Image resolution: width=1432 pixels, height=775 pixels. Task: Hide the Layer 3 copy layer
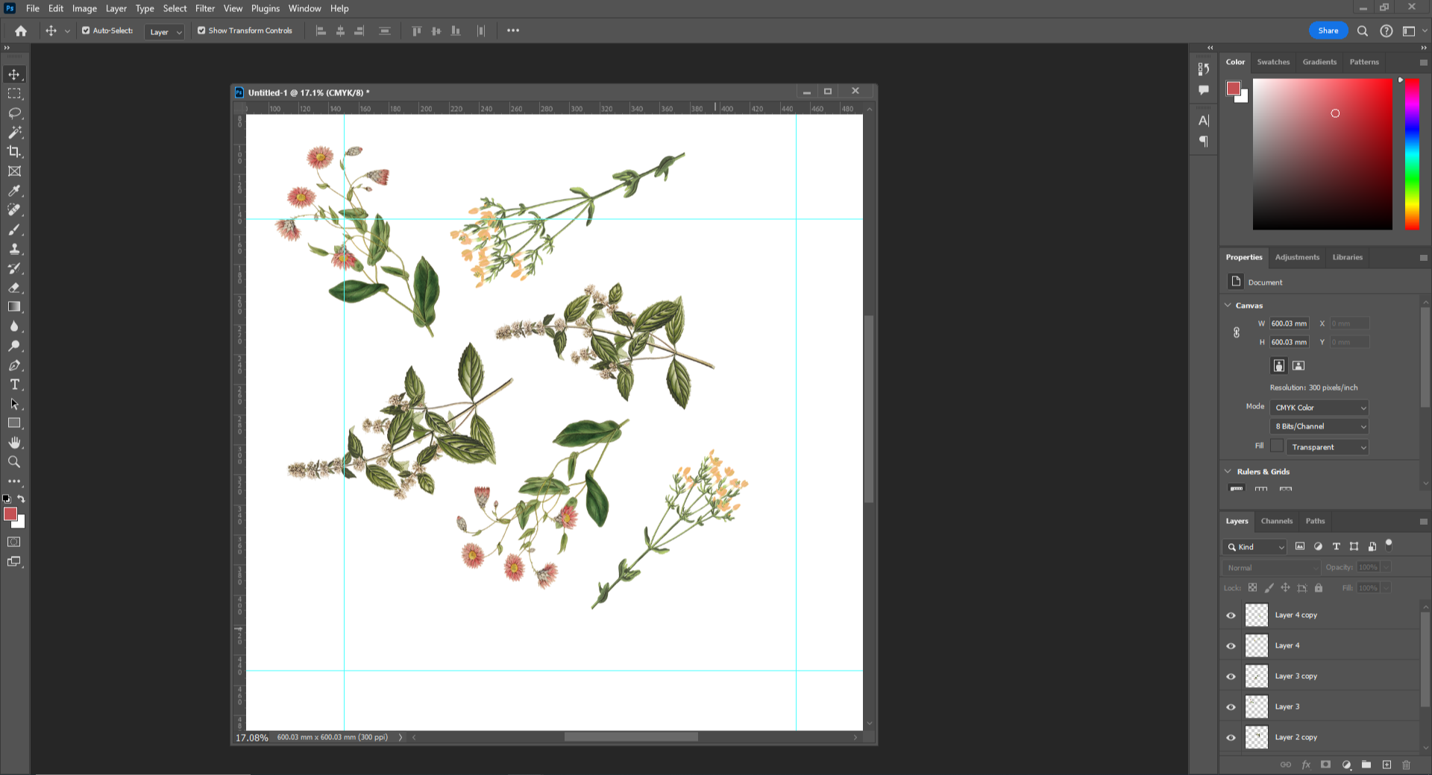click(x=1231, y=677)
